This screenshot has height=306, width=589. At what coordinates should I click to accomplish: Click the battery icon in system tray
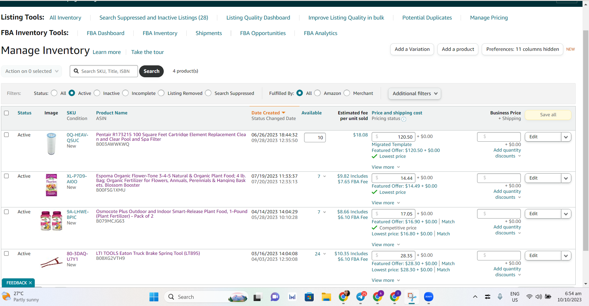pyautogui.click(x=548, y=297)
